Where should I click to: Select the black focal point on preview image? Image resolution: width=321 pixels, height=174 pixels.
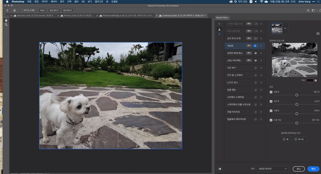tap(296, 73)
